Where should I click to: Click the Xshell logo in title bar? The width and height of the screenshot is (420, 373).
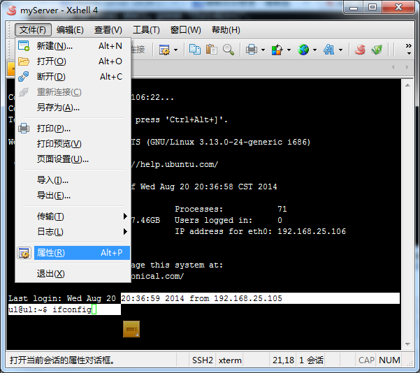(x=11, y=10)
